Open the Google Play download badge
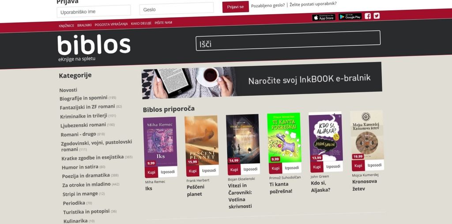The height and width of the screenshot is (224, 452). (x=350, y=17)
